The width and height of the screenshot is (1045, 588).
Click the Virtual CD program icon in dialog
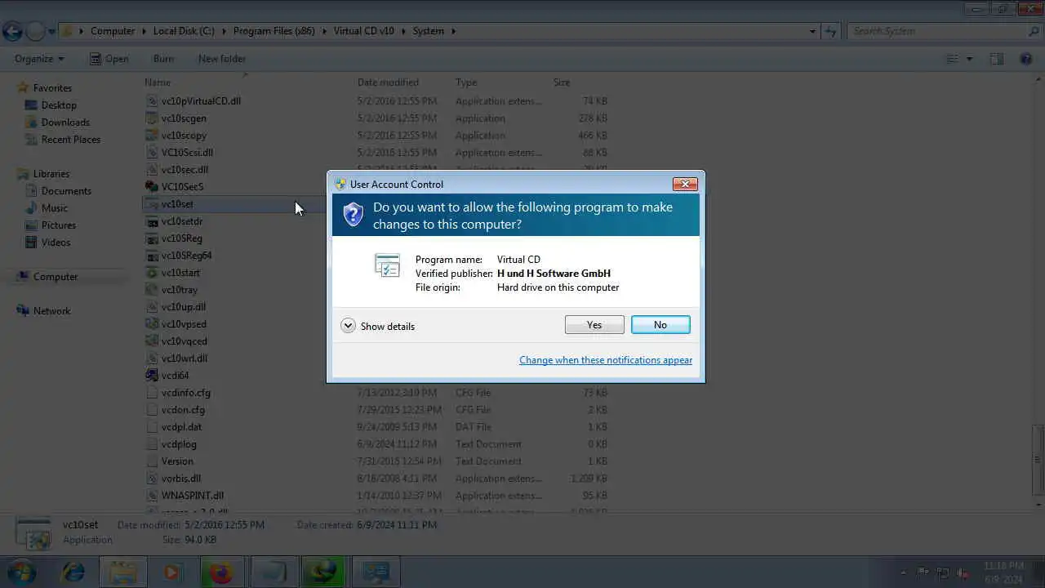[x=387, y=265]
